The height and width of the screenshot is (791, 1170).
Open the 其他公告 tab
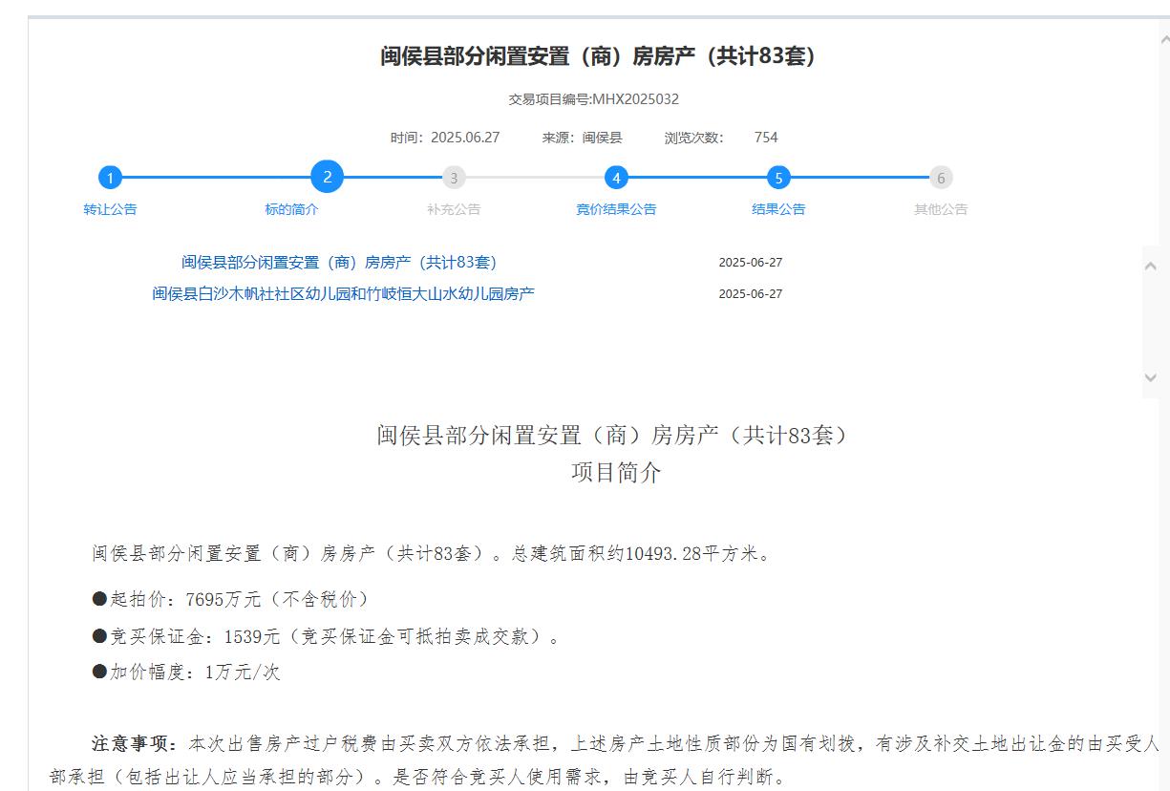[941, 209]
